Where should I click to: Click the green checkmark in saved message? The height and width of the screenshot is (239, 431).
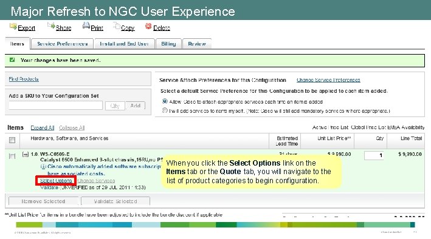coord(12,60)
